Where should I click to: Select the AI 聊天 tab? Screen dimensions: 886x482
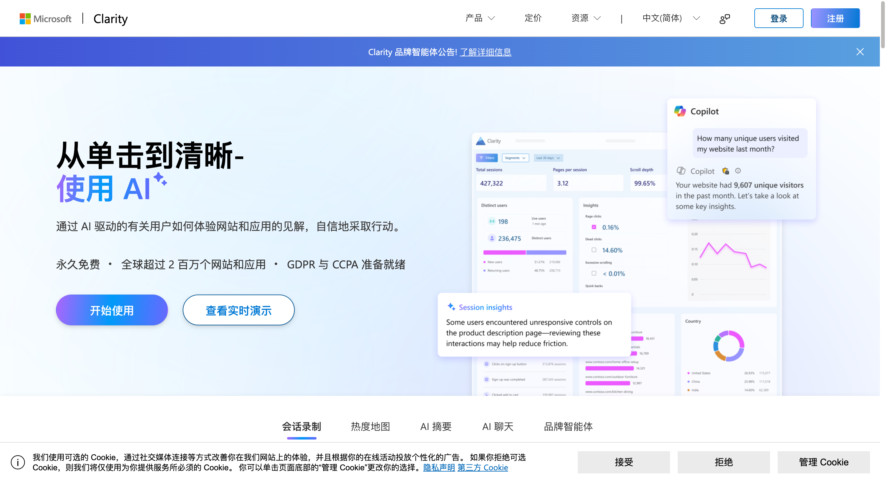[498, 427]
